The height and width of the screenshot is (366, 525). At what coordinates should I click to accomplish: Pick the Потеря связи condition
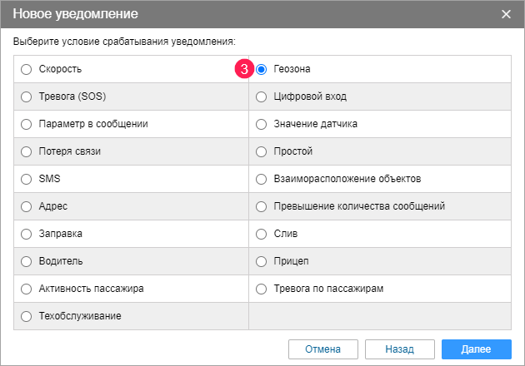tap(27, 151)
